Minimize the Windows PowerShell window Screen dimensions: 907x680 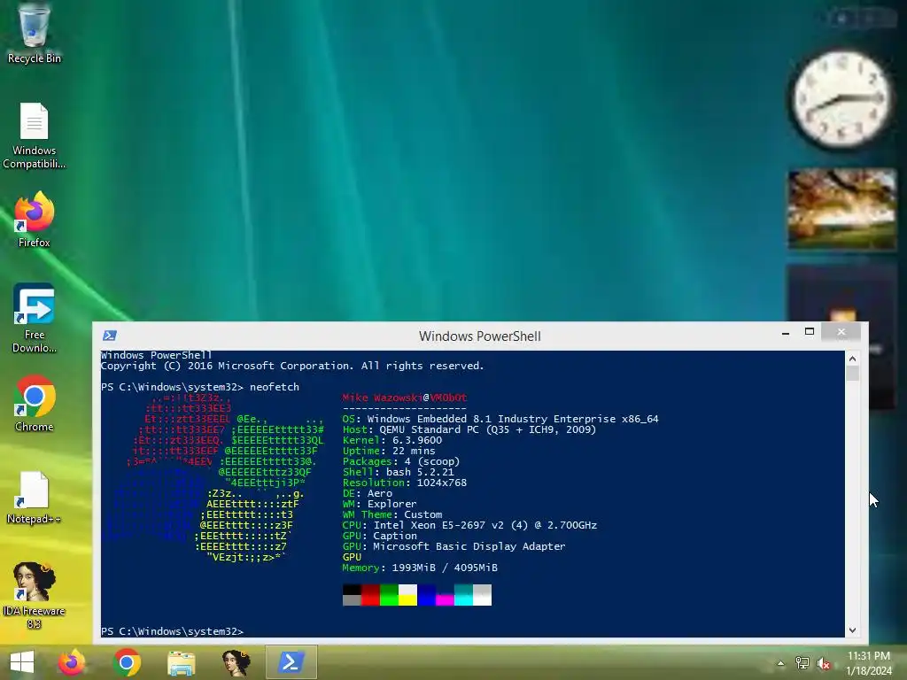pyautogui.click(x=786, y=333)
